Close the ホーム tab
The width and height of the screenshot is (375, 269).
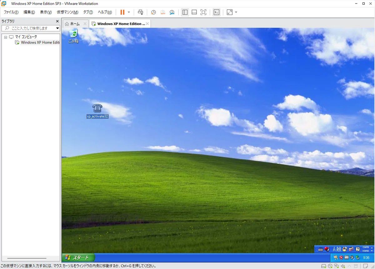tap(85, 24)
